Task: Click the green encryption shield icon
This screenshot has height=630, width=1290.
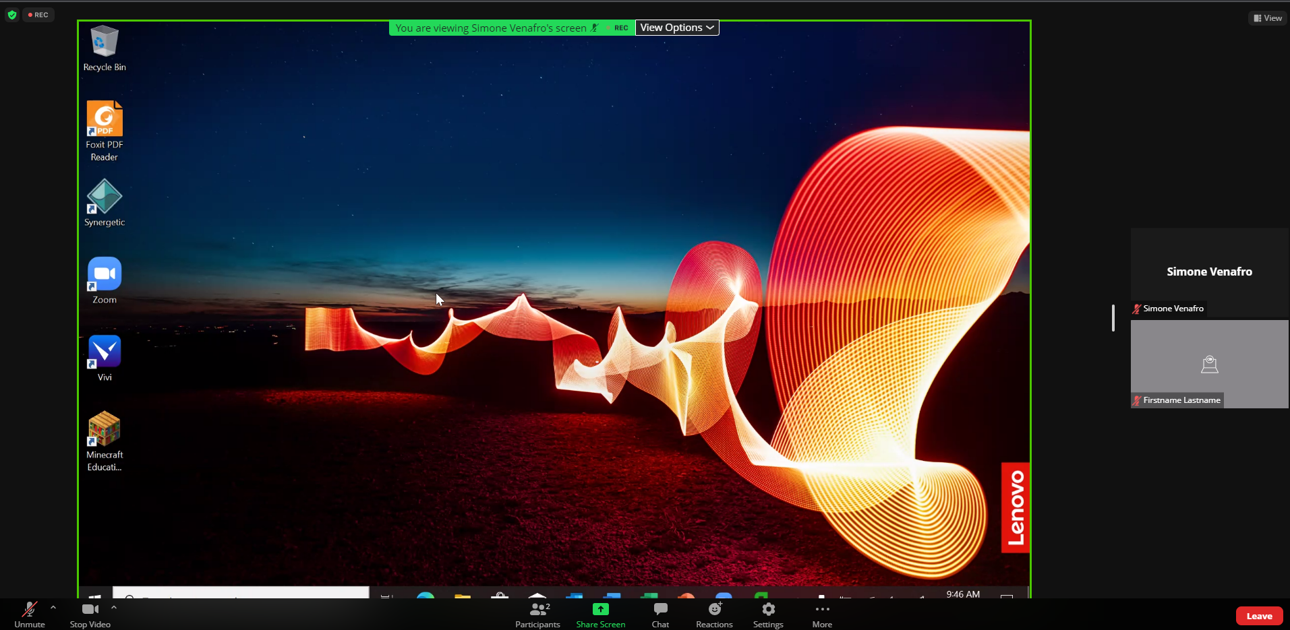Action: (12, 15)
